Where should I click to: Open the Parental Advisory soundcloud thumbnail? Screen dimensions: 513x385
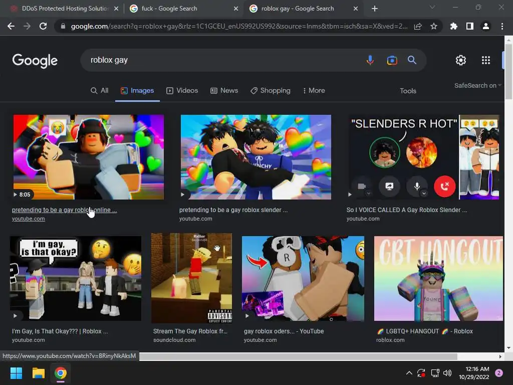point(191,278)
